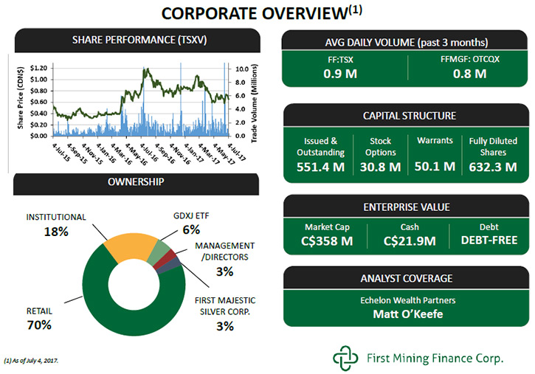Click the 6% GDXJ ETF percentage
Viewport: 535px width, 374px height.
tap(191, 229)
